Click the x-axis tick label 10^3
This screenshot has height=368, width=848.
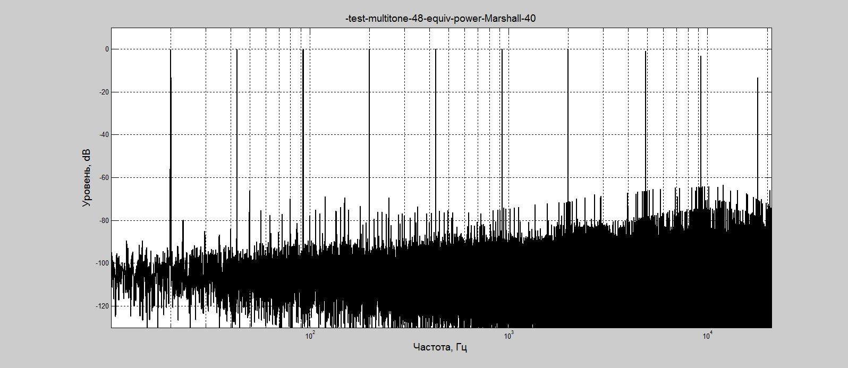pyautogui.click(x=508, y=335)
